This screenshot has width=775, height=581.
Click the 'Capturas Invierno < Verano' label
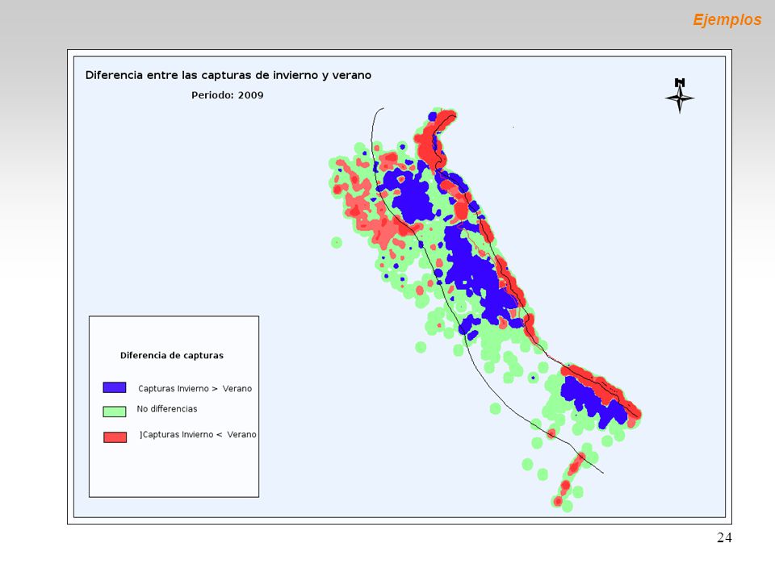(x=199, y=434)
